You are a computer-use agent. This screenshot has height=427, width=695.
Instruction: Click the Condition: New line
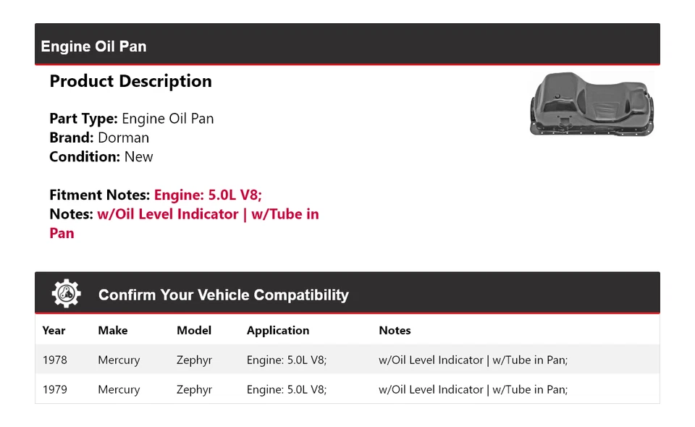101,156
